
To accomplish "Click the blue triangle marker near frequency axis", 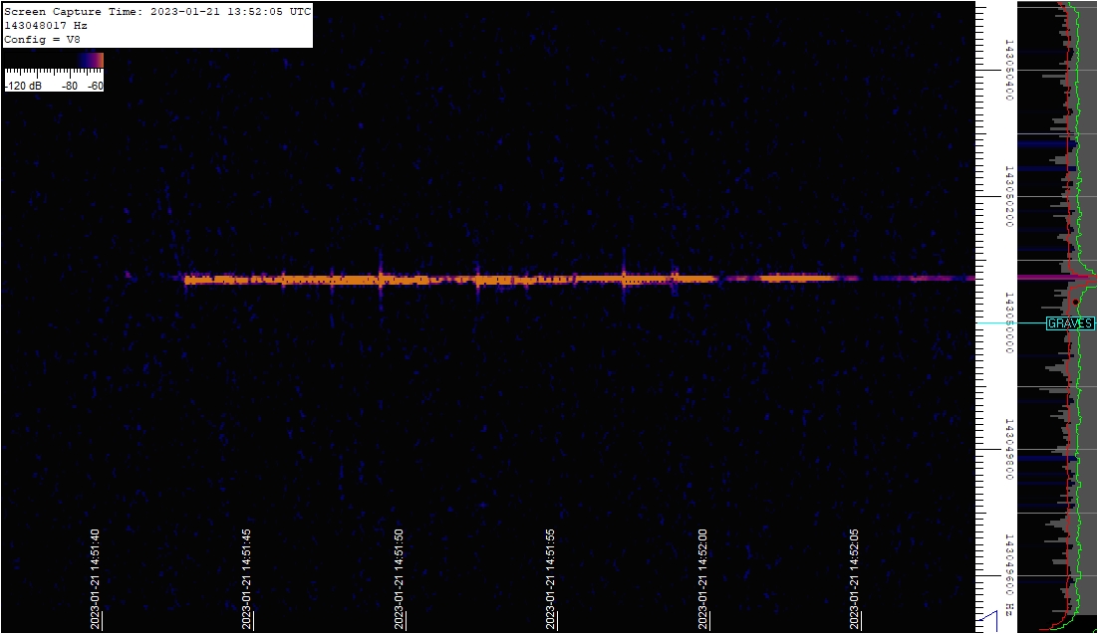I will coord(988,620).
